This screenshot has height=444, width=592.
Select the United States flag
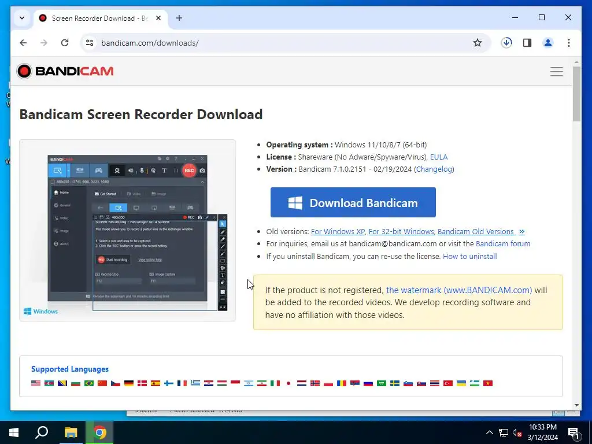click(36, 383)
